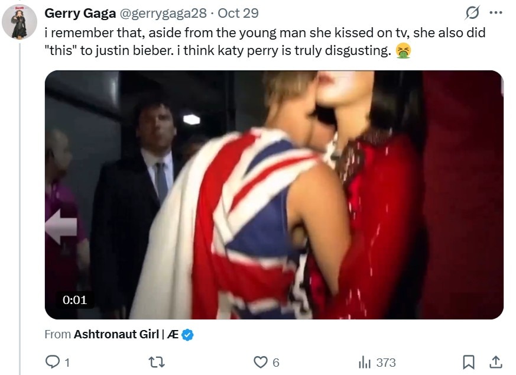
Task: Open the @gerrygaga28 handle link
Action: coord(164,13)
